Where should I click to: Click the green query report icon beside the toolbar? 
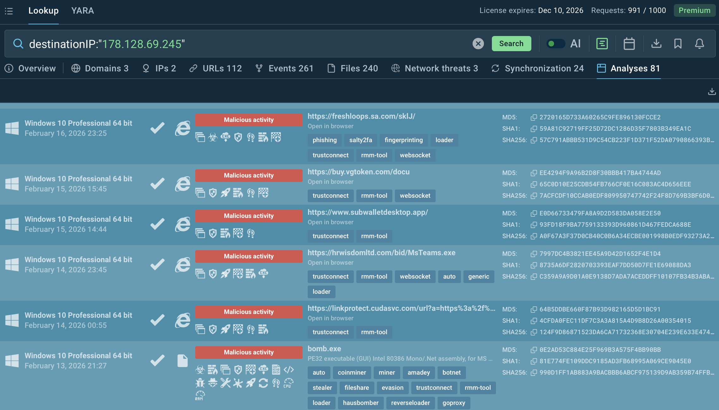(x=602, y=44)
